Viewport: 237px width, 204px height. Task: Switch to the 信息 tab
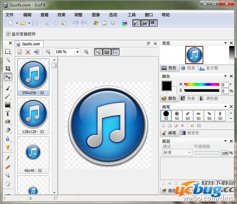point(188,68)
